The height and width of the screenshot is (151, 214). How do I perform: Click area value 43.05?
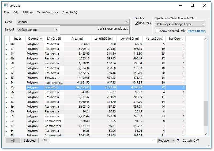(77, 92)
